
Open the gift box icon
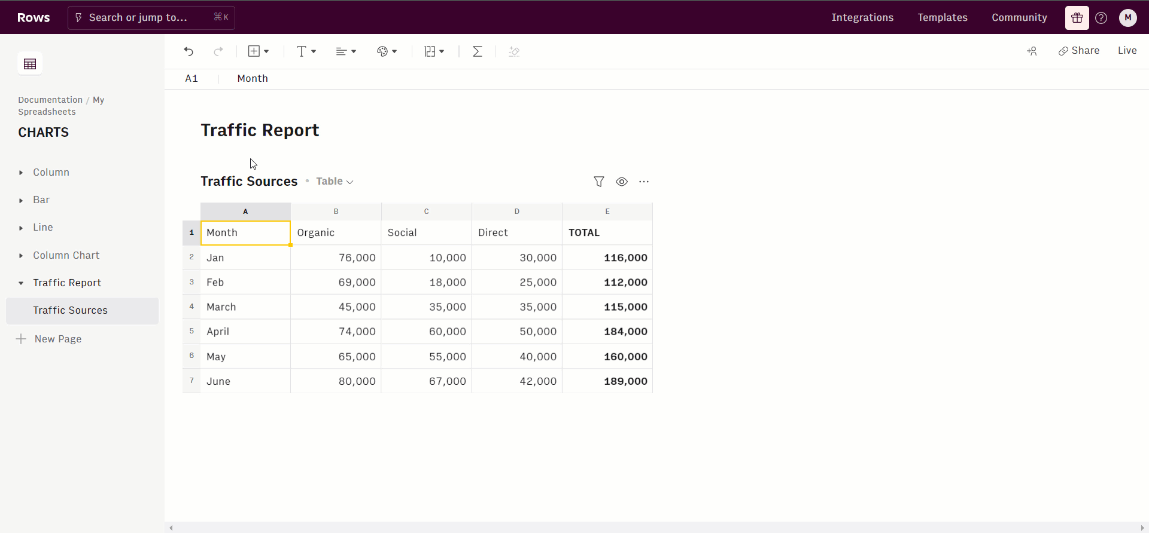coord(1077,18)
